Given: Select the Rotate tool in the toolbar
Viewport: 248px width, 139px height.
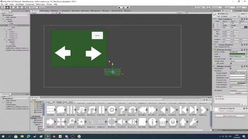Looking at the screenshot, I should coord(11,7).
